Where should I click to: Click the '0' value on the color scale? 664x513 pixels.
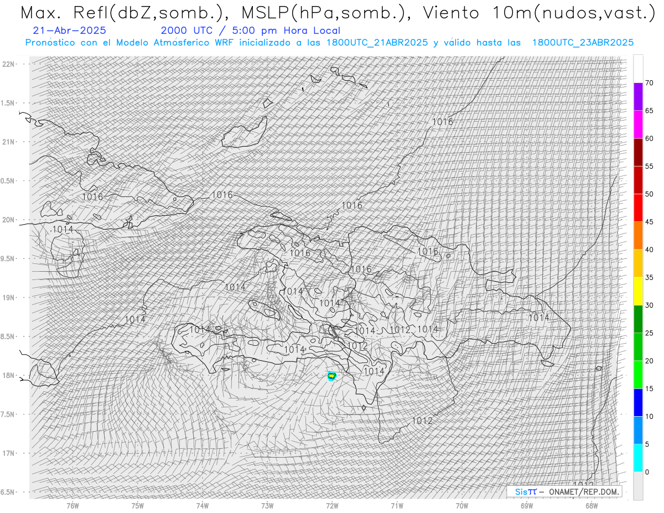[647, 472]
